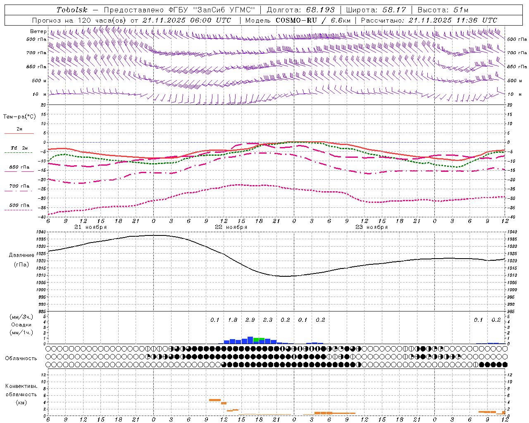
Task: Click the '(мм/1ч.)' precipitation unit label
Action: click(21, 332)
